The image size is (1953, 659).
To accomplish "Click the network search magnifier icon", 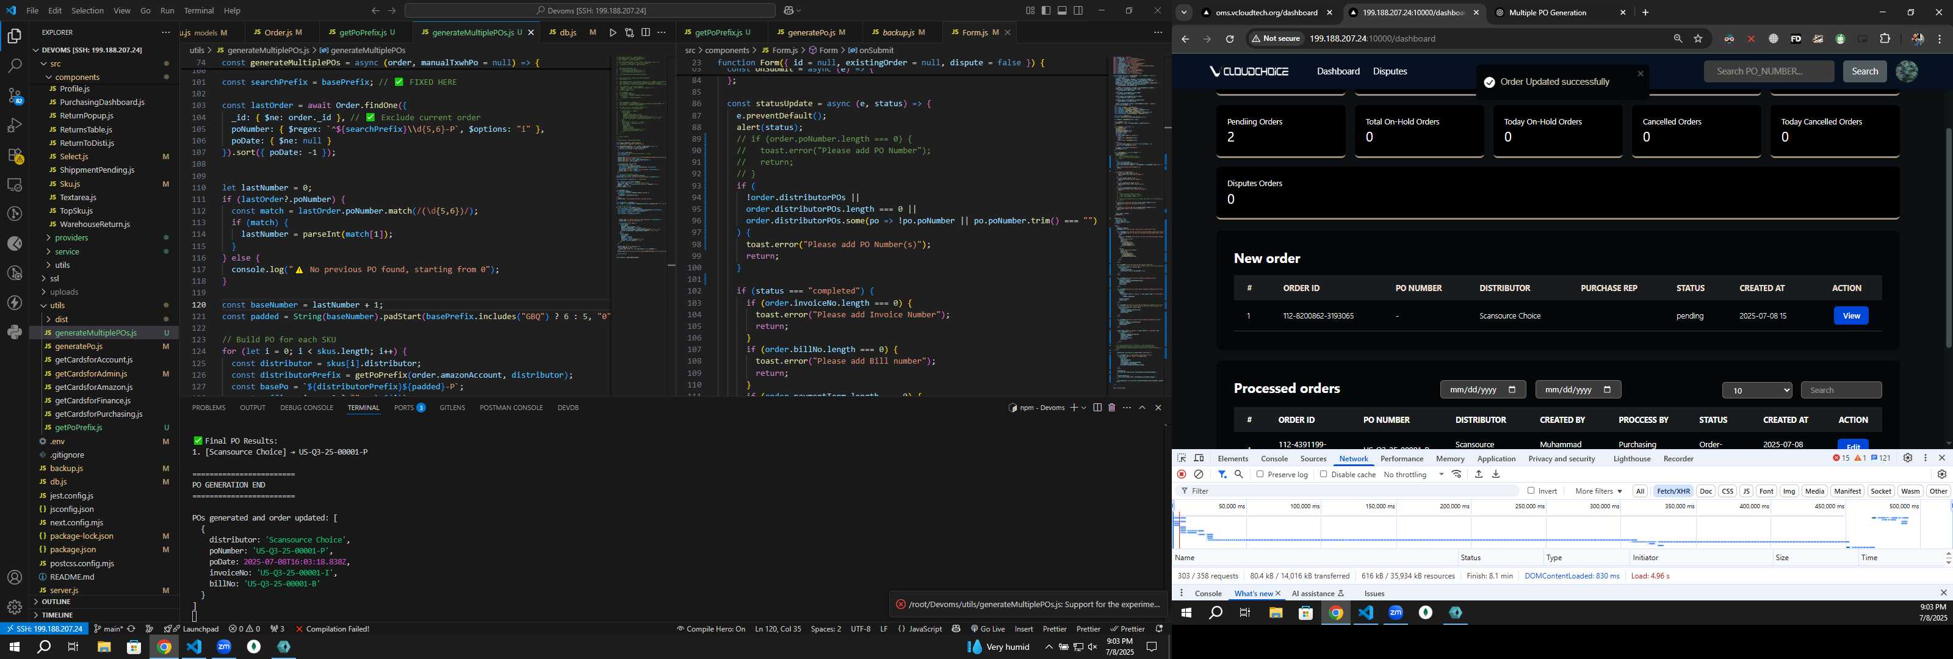I will 1239,474.
